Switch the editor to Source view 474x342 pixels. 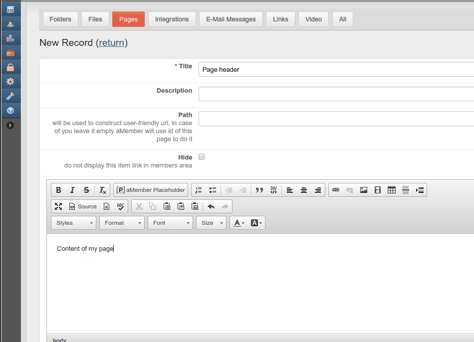point(83,206)
